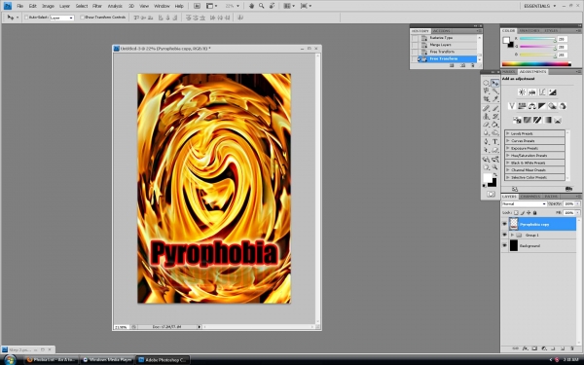Open the Filter menu
Image resolution: width=584 pixels, height=365 pixels.
[97, 6]
